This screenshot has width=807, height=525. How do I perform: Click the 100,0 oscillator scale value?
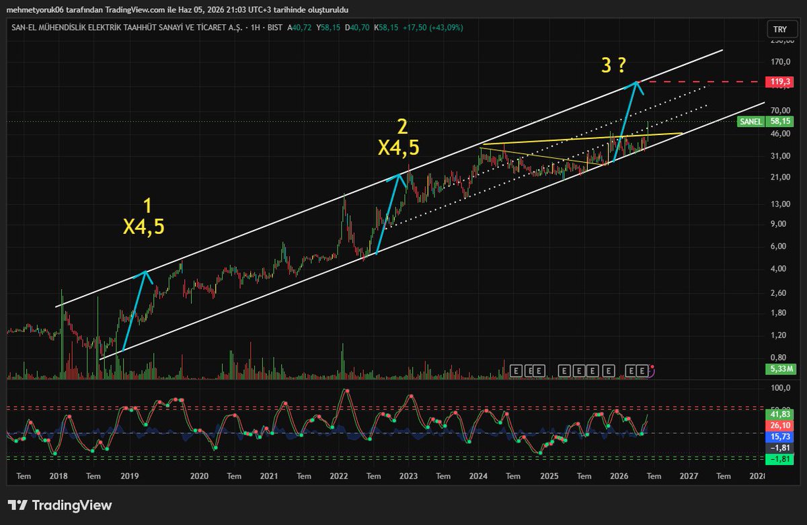click(781, 389)
